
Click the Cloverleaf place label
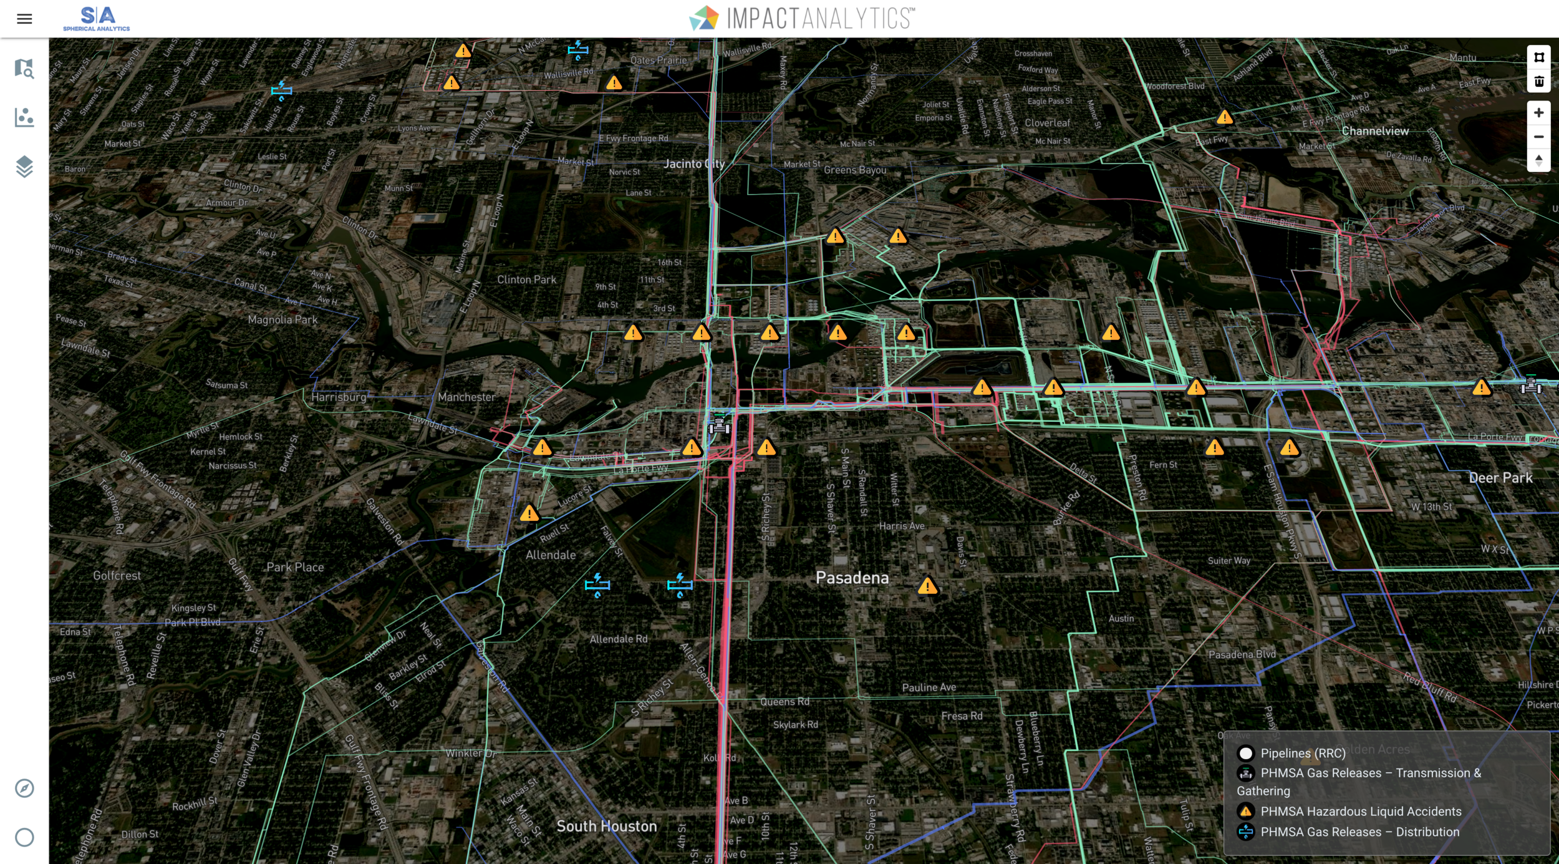(1047, 123)
